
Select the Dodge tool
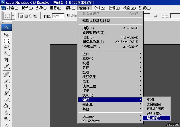pyautogui.click(x=6, y=118)
